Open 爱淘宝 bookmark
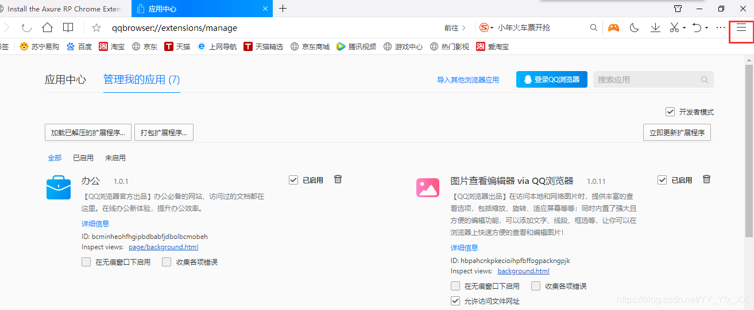Image resolution: width=754 pixels, height=310 pixels. (x=493, y=47)
